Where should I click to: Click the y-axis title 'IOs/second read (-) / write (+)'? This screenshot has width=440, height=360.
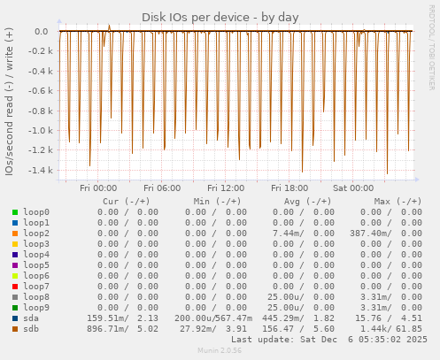pyautogui.click(x=9, y=102)
